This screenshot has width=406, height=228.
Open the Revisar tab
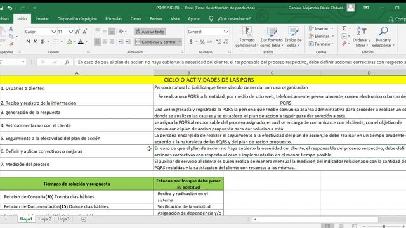tap(156, 18)
